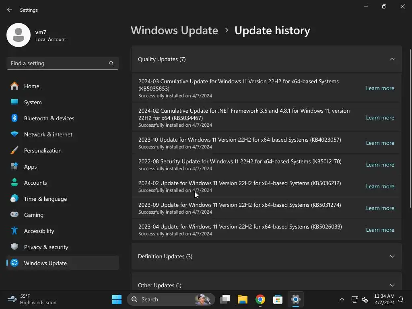
Task: Launch Google Chrome from the taskbar
Action: point(260,299)
